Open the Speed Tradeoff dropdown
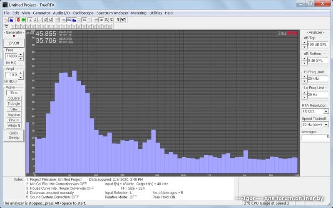 (x=325, y=125)
